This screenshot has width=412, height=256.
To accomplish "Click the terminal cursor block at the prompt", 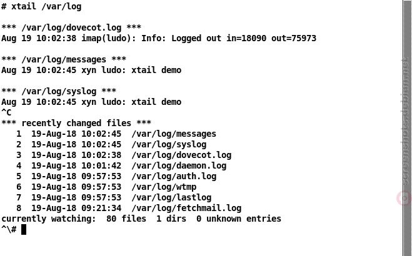I will tap(24, 230).
